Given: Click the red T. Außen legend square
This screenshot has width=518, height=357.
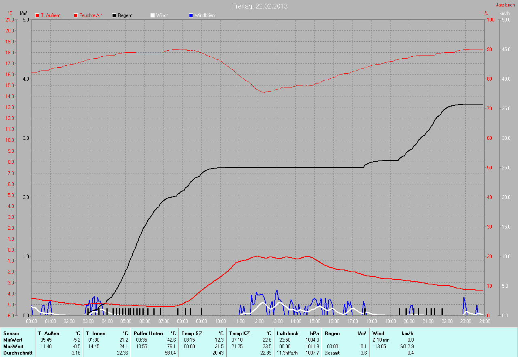Looking at the screenshot, I should click(37, 15).
